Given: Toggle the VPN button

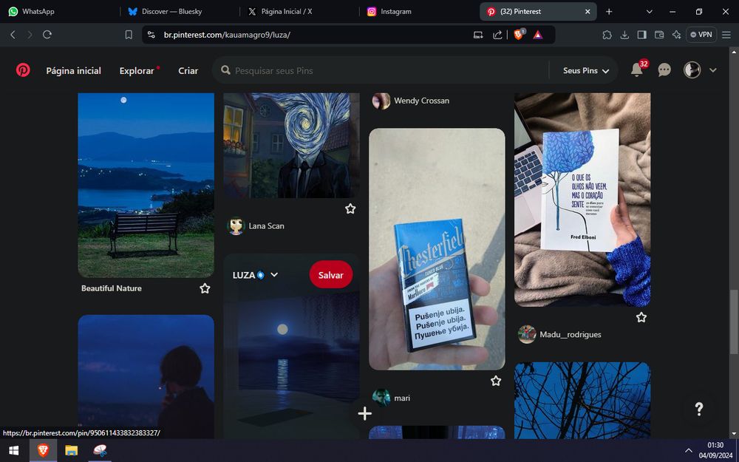Looking at the screenshot, I should 701,35.
